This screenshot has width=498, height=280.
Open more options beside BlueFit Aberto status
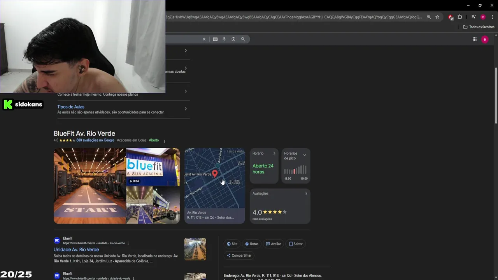[165, 141]
